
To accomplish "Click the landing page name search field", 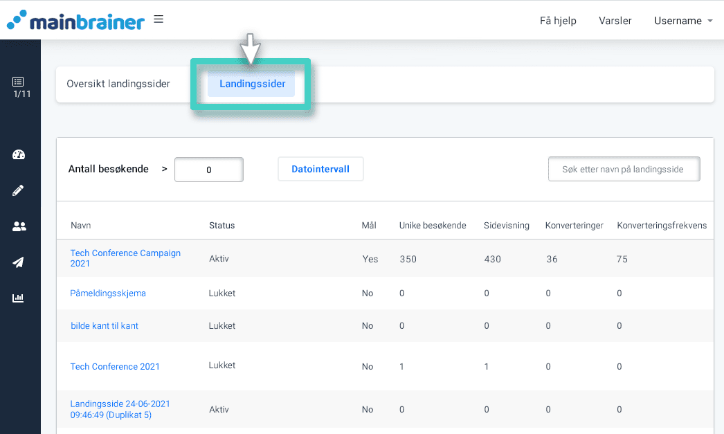I will click(x=623, y=168).
